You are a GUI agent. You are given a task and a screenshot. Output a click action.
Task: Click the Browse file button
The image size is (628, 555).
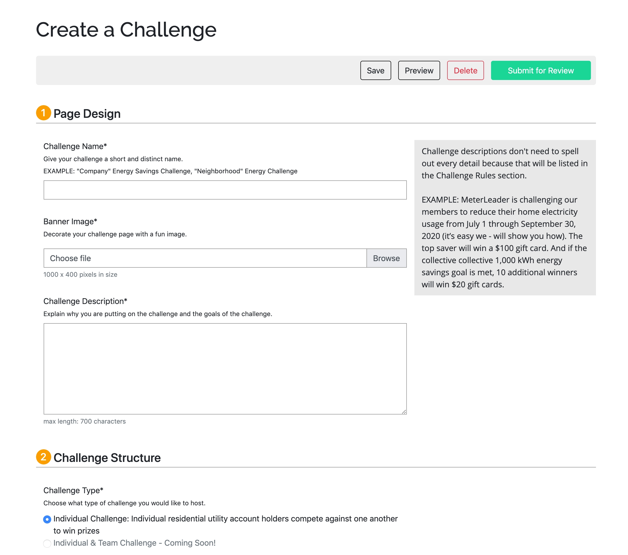coord(386,258)
